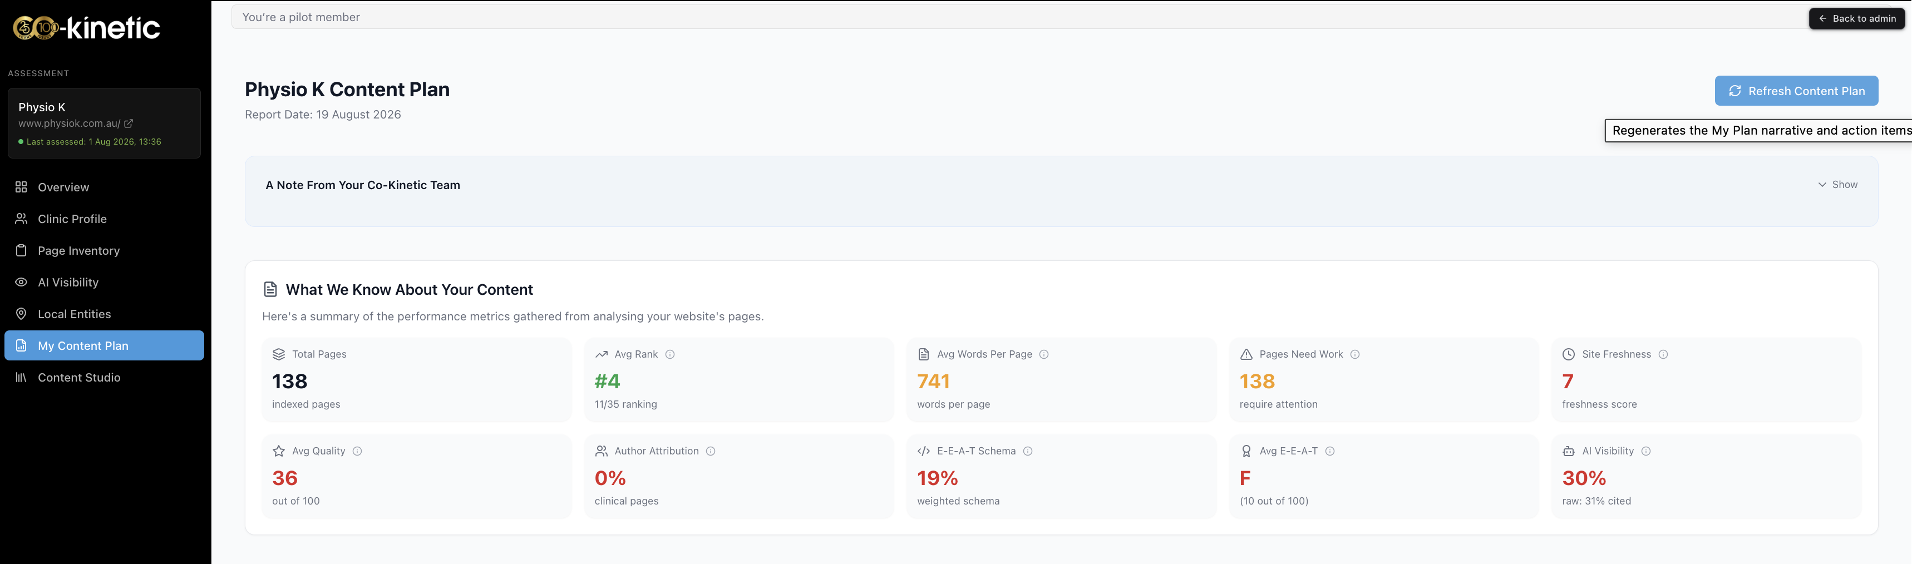This screenshot has width=1912, height=564.
Task: Click the Avg Quality info icon
Action: (x=357, y=451)
